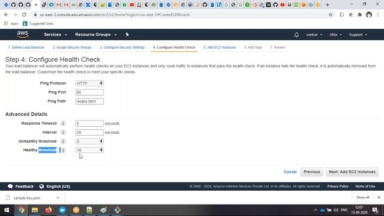Open Suggested Sites bookmark

point(38,23)
